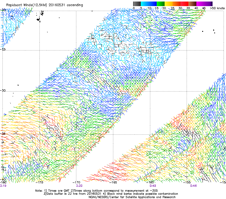Click the '35' tick label on the legend
Viewport: 226px width, 199px height.
(x=188, y=8)
